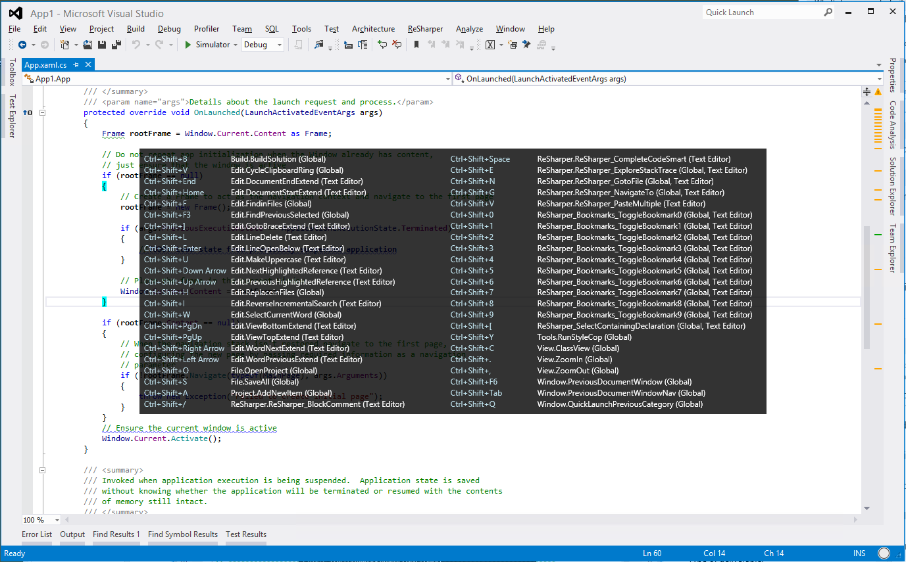Image resolution: width=906 pixels, height=562 pixels.
Task: Click the New Project toolbar icon
Action: (65, 45)
